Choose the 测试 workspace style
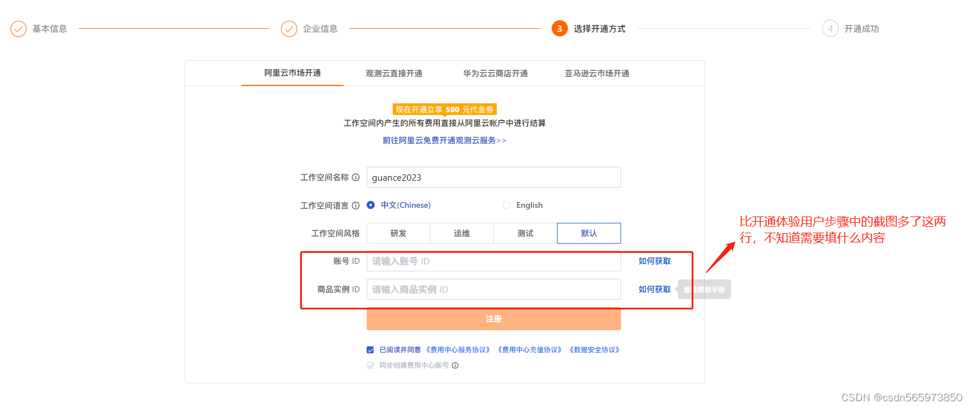This screenshot has width=971, height=407. (x=526, y=233)
